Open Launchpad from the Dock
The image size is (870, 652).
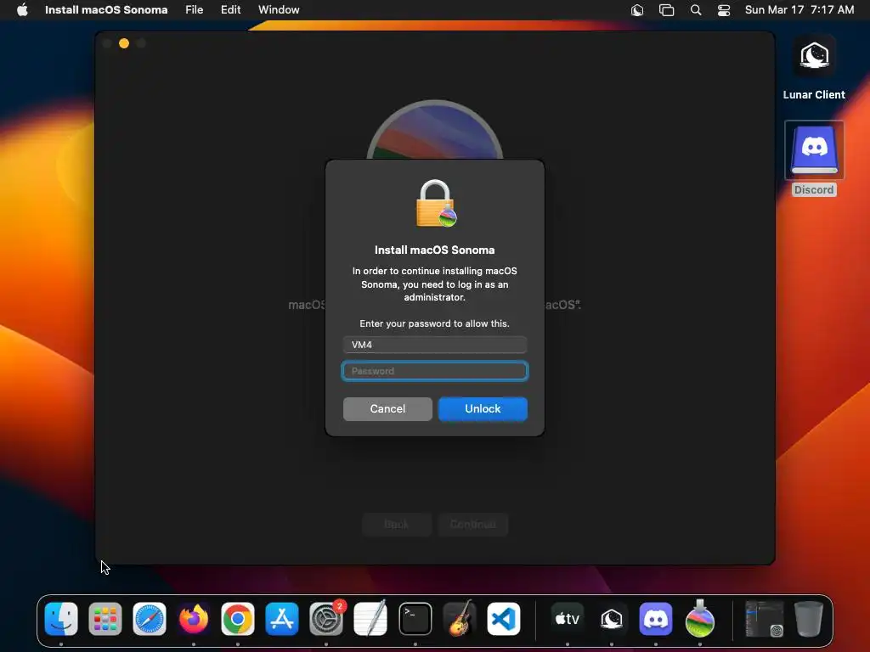(105, 619)
